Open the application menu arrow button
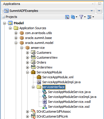This screenshot has height=119, width=104. click(99, 11)
